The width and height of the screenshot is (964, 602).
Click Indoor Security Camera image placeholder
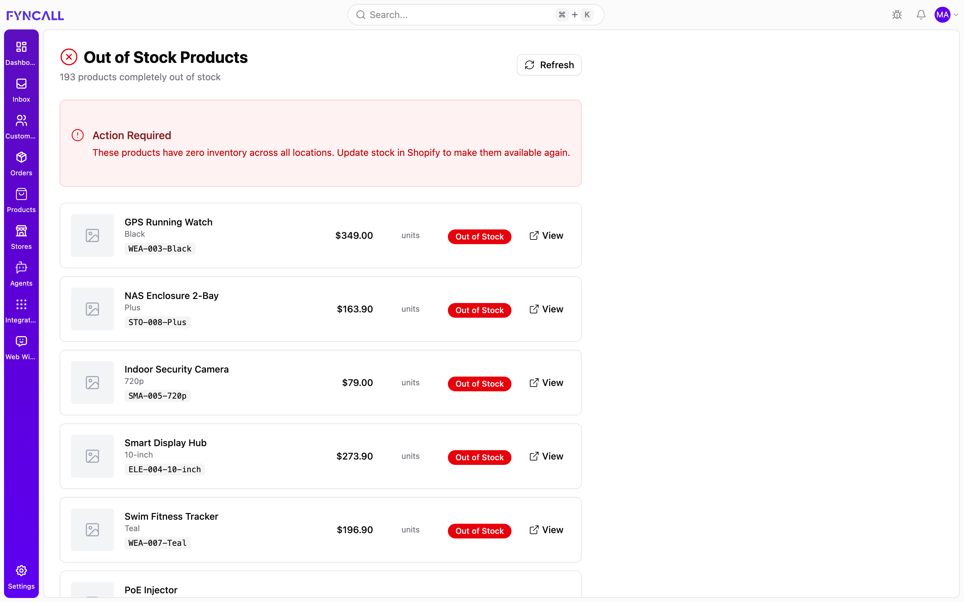(92, 383)
